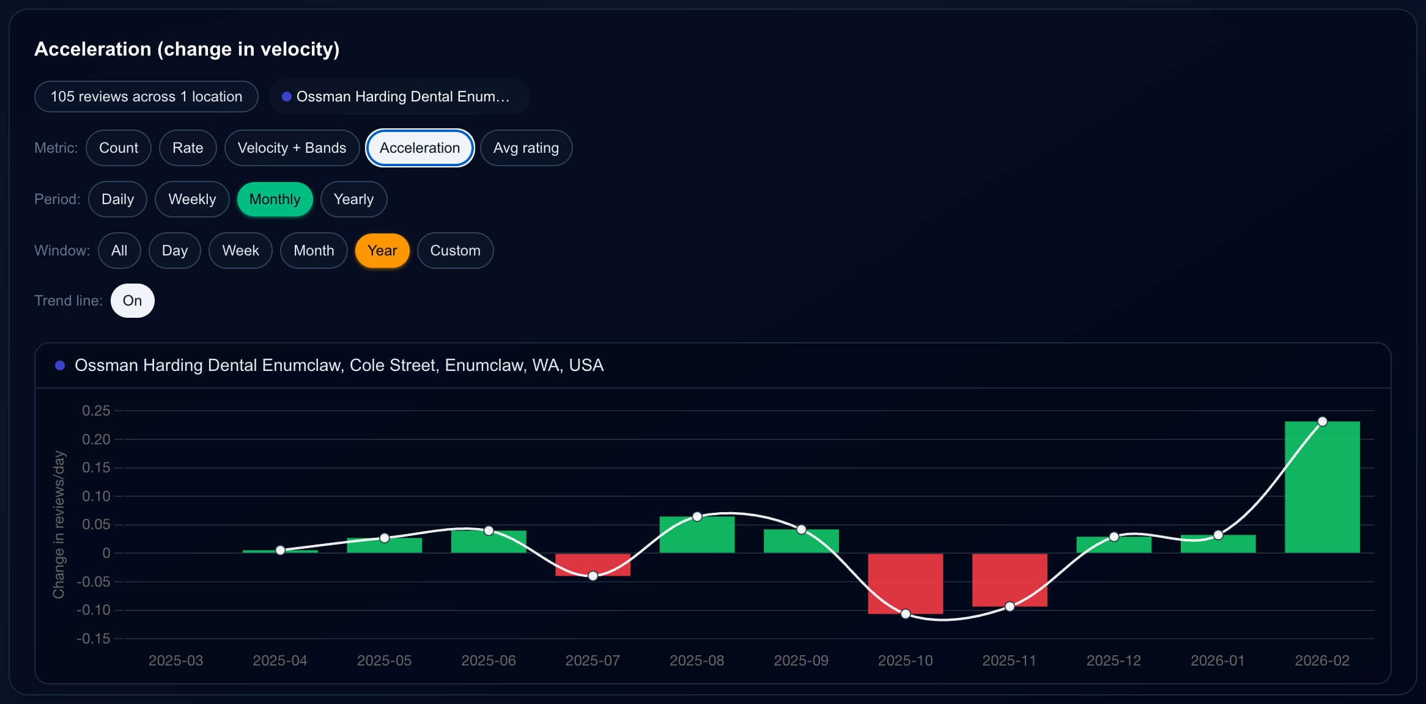The image size is (1426, 704).
Task: Choose the Day window
Action: coord(174,251)
